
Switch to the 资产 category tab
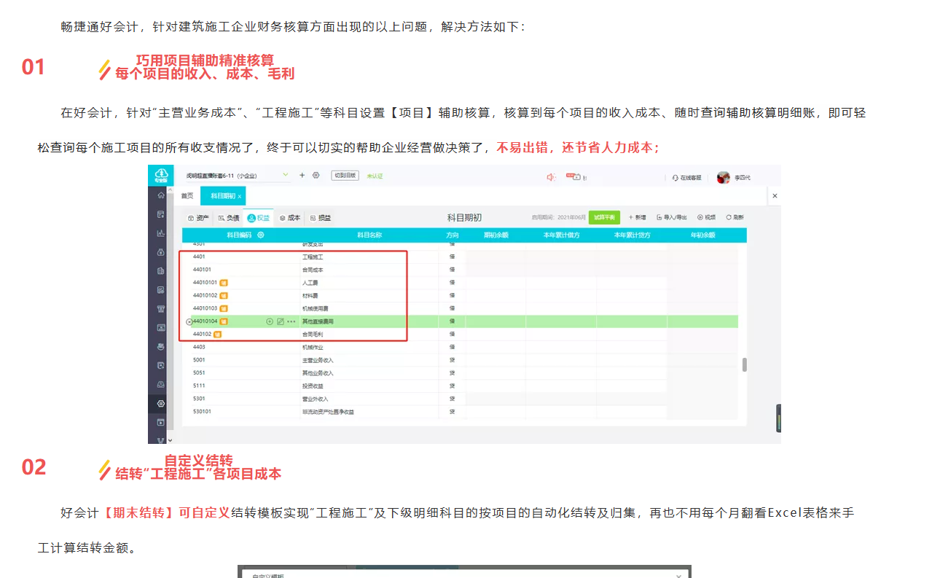point(198,217)
